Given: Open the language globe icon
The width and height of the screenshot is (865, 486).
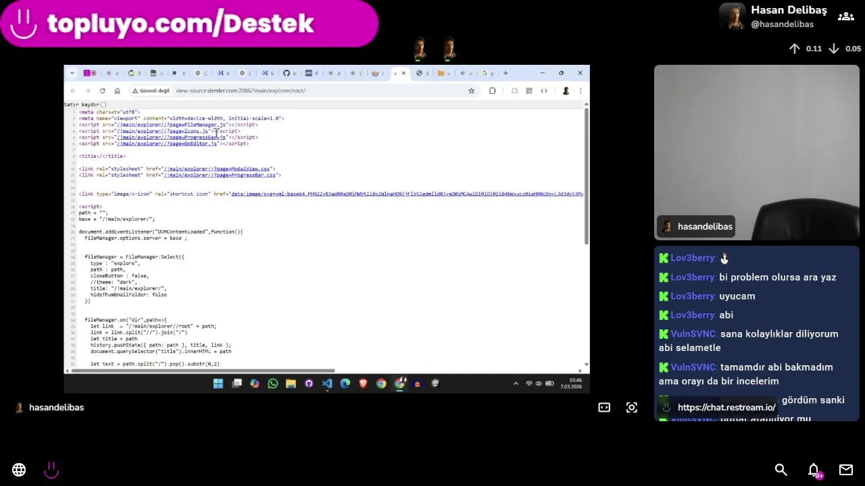Looking at the screenshot, I should coord(19,470).
